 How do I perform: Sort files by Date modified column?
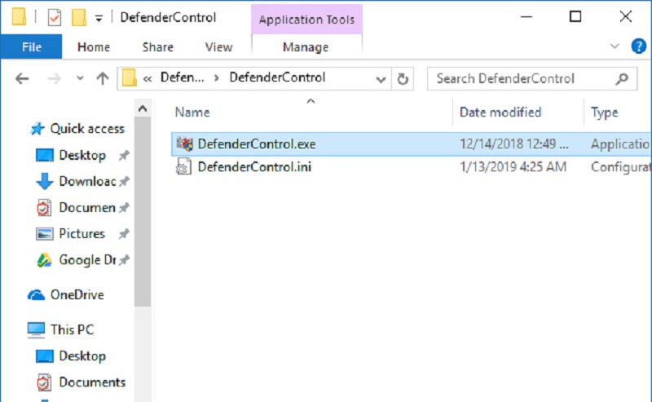pos(500,112)
